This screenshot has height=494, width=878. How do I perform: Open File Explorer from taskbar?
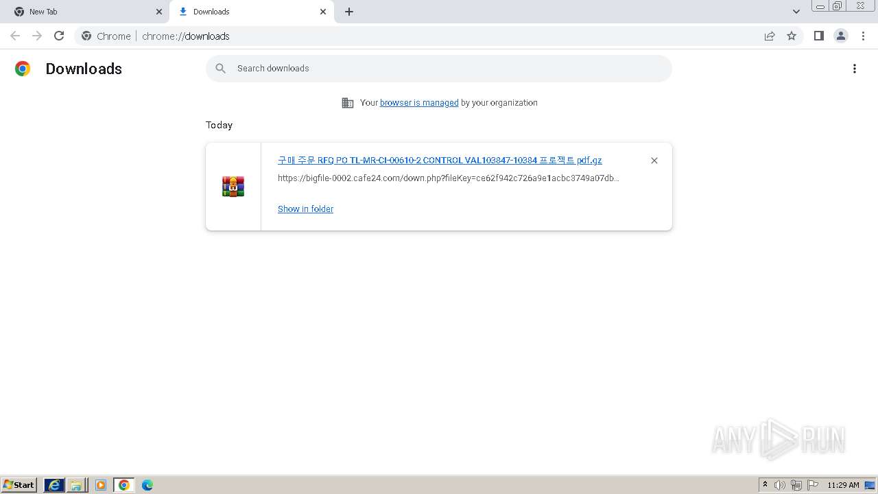[x=76, y=485]
